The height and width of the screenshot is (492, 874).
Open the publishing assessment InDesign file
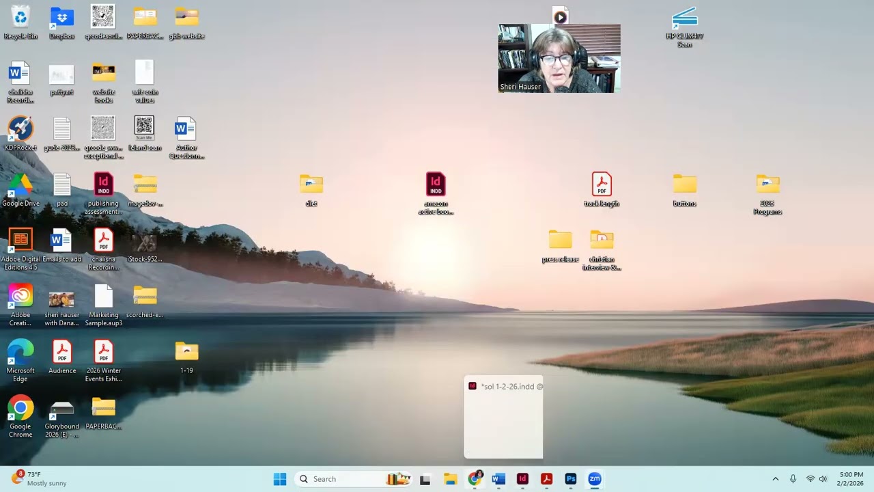point(103,194)
